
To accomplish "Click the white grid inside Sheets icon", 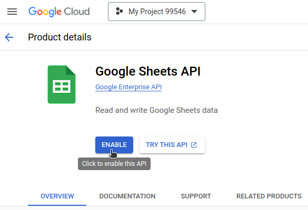I will (x=62, y=87).
